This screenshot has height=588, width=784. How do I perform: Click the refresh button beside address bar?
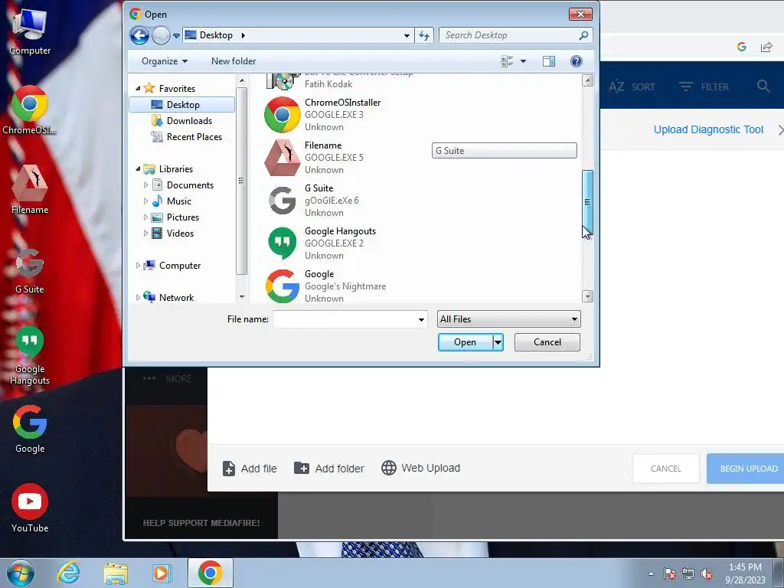point(424,35)
